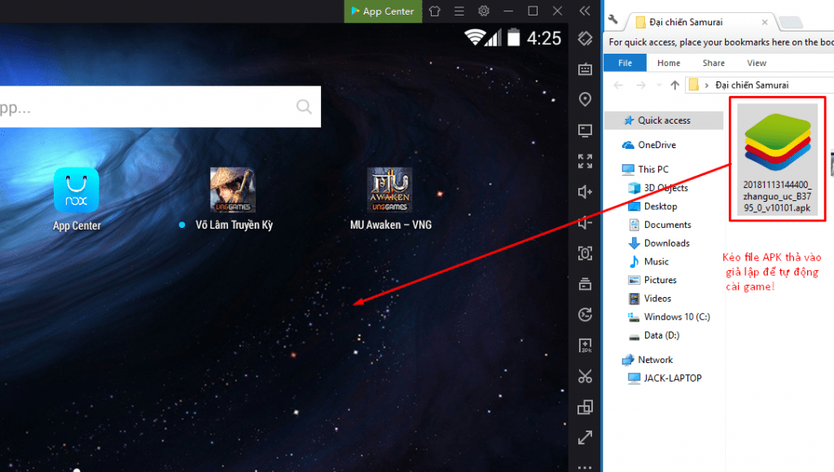
Task: Show more sidebar tools (three dots)
Action: (585, 468)
